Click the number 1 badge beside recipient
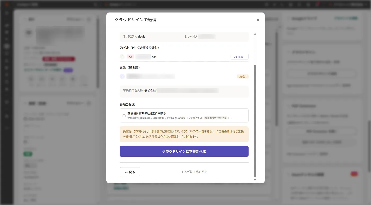Screen dimensions: 371x205 point(122,76)
